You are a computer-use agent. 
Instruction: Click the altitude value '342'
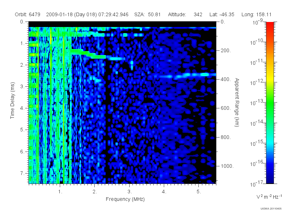198,14
